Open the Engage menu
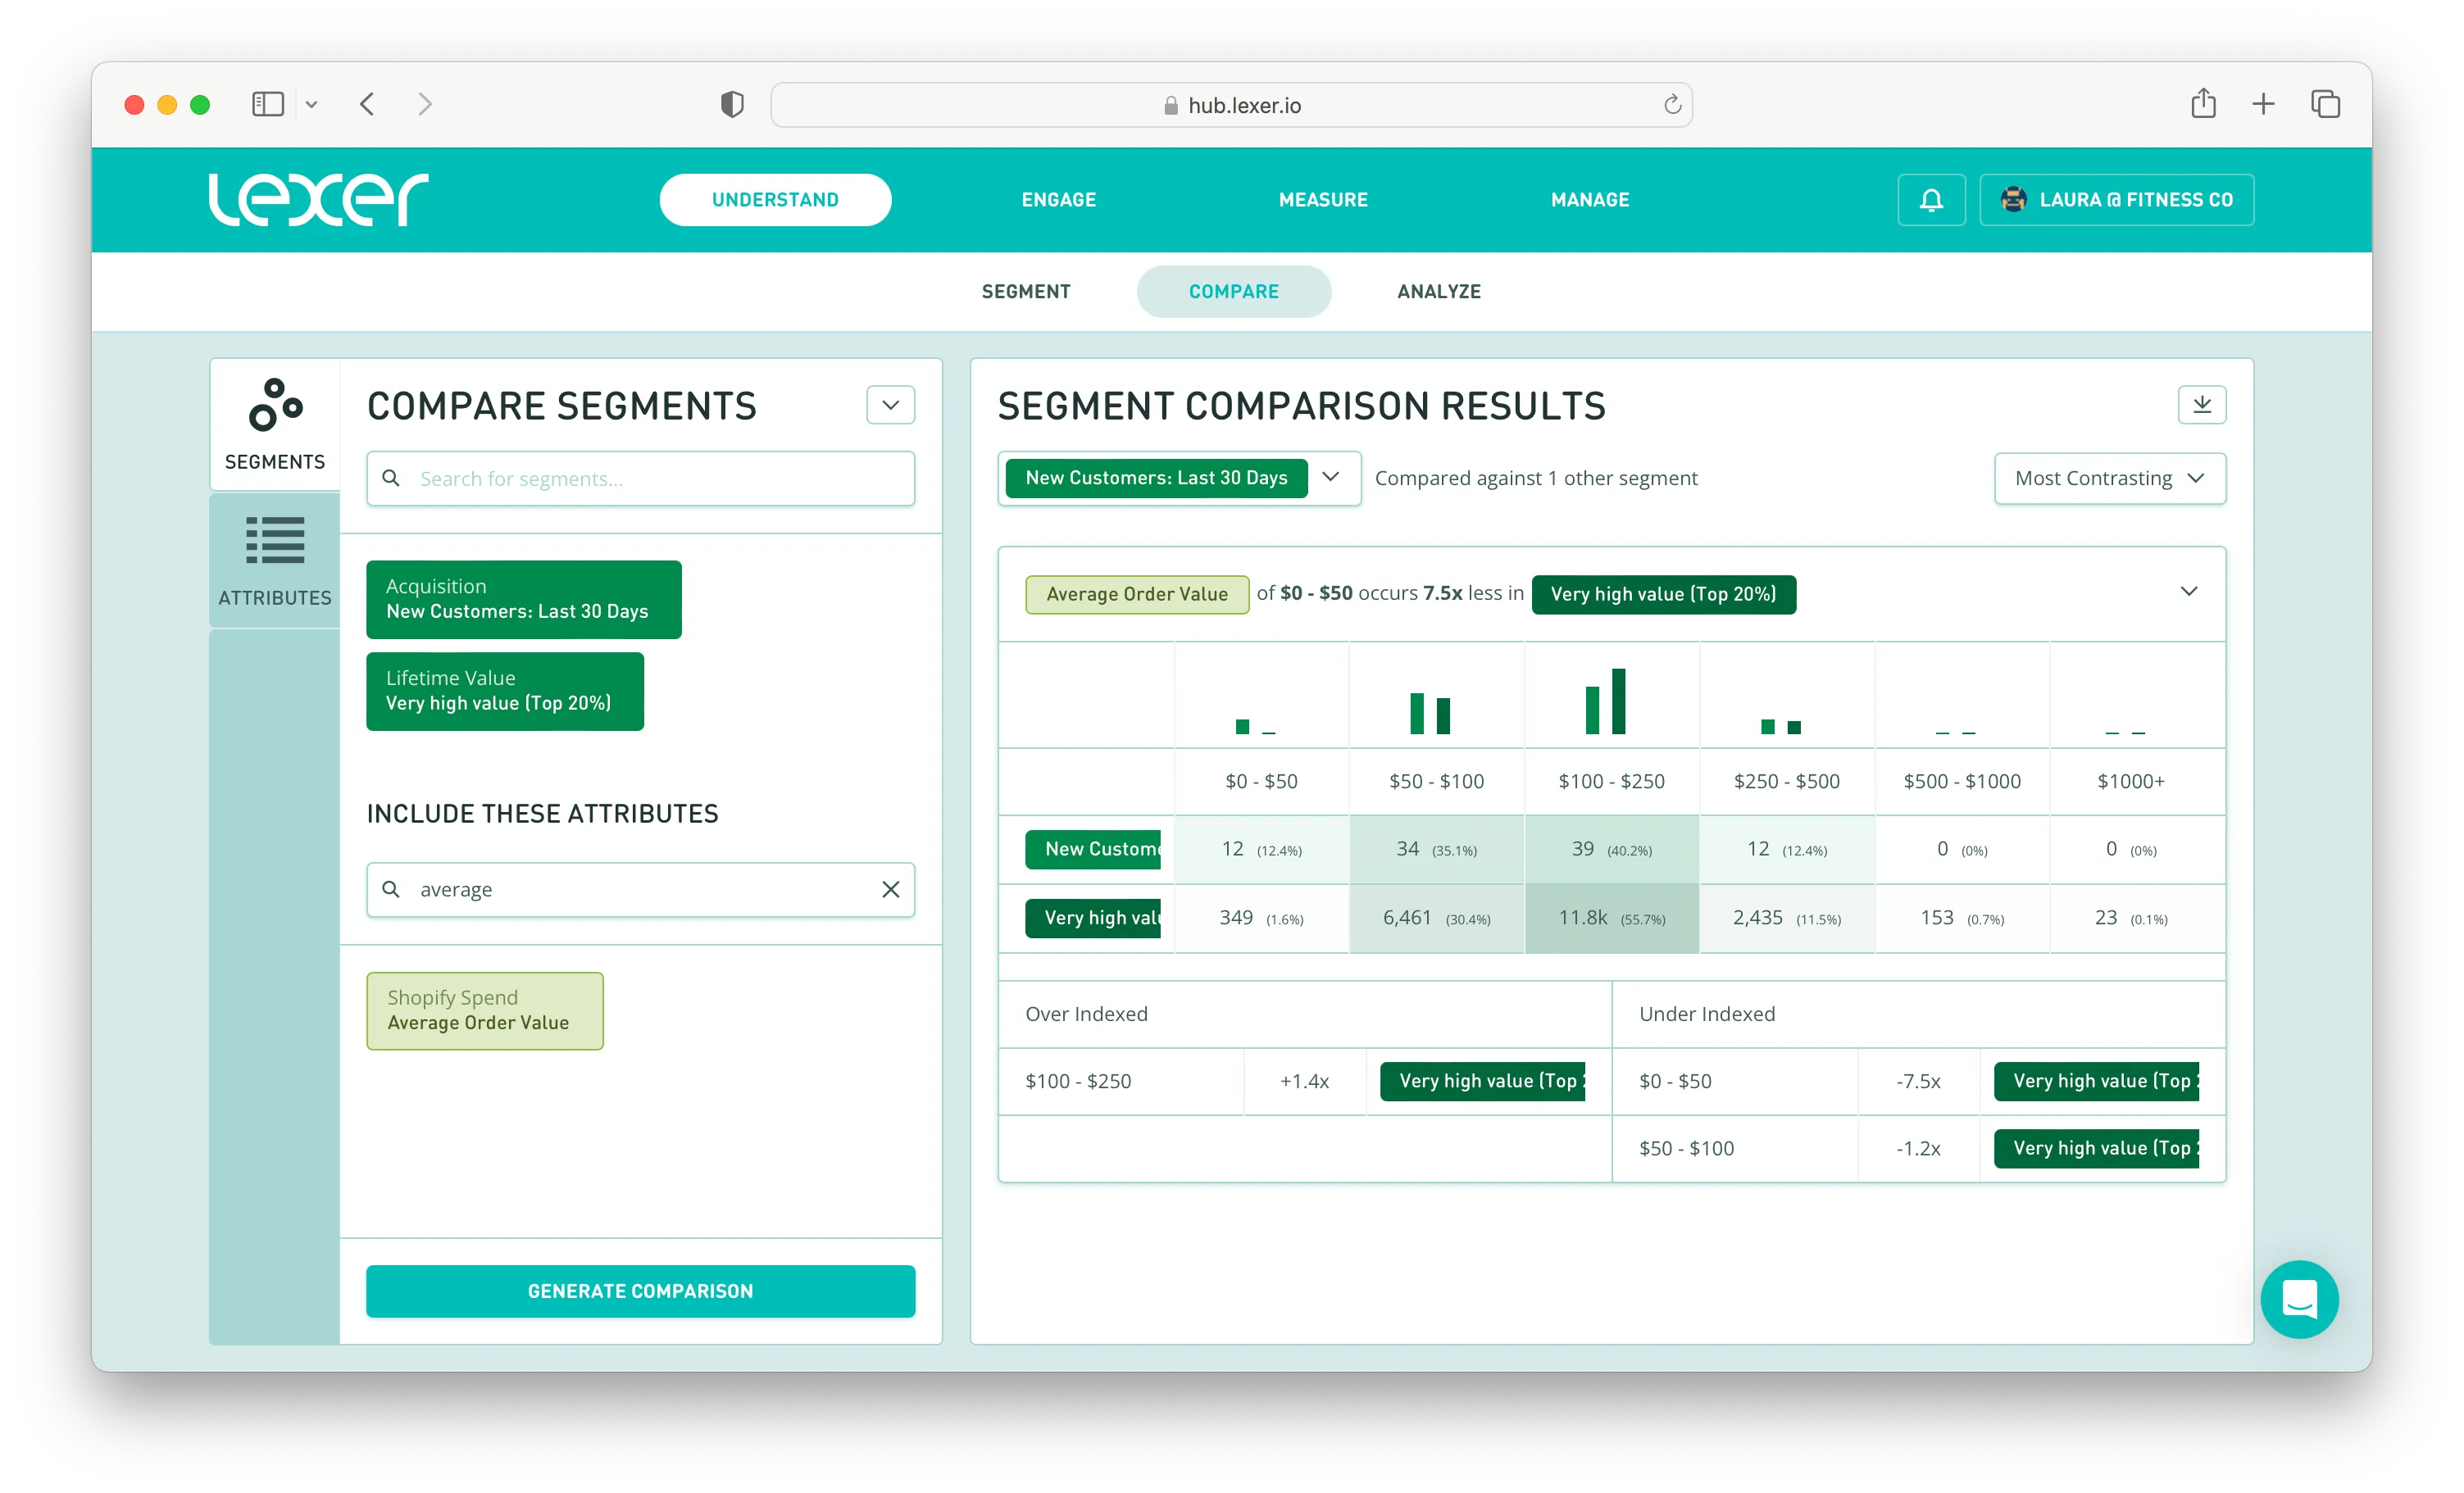 [x=1058, y=200]
